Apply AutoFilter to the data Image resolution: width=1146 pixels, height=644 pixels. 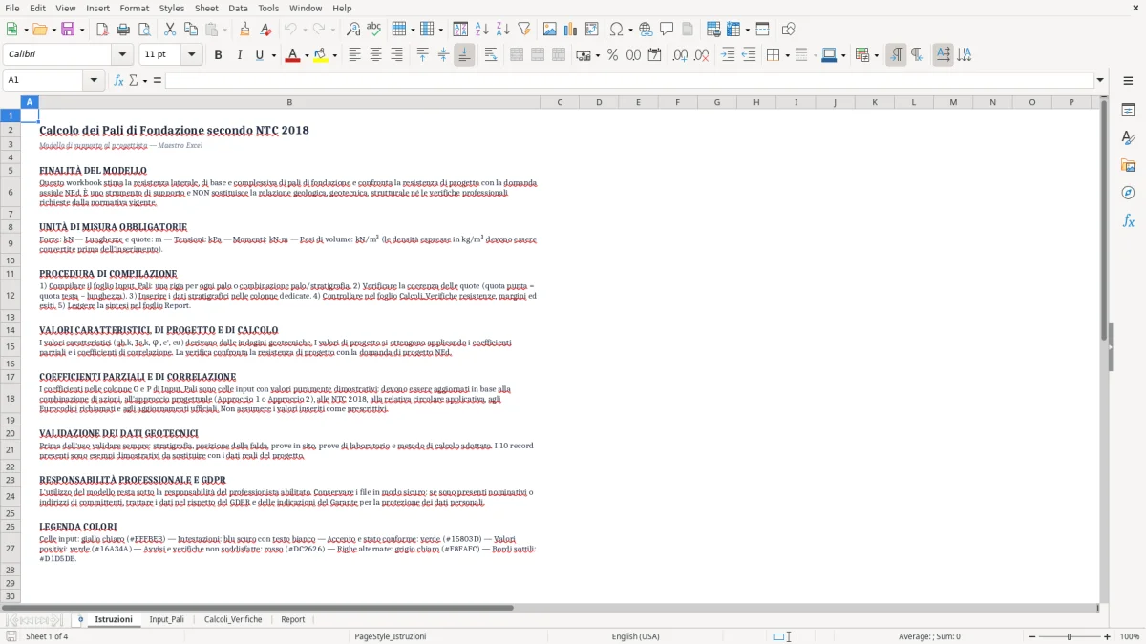(524, 30)
